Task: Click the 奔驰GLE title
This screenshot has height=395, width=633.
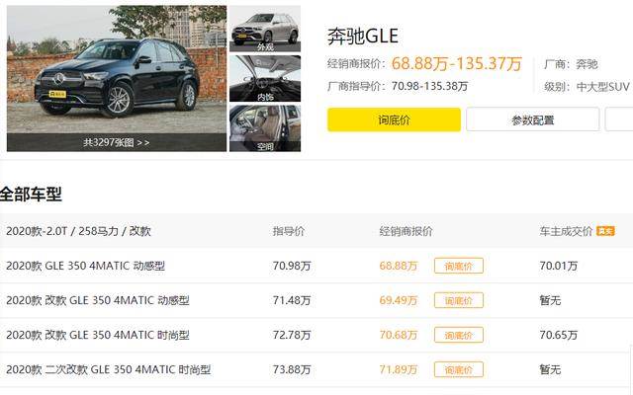Action: click(x=363, y=36)
